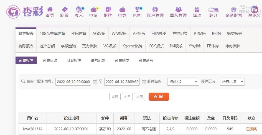
Task: Click calendar icon beside start time
Action: (x=95, y=81)
